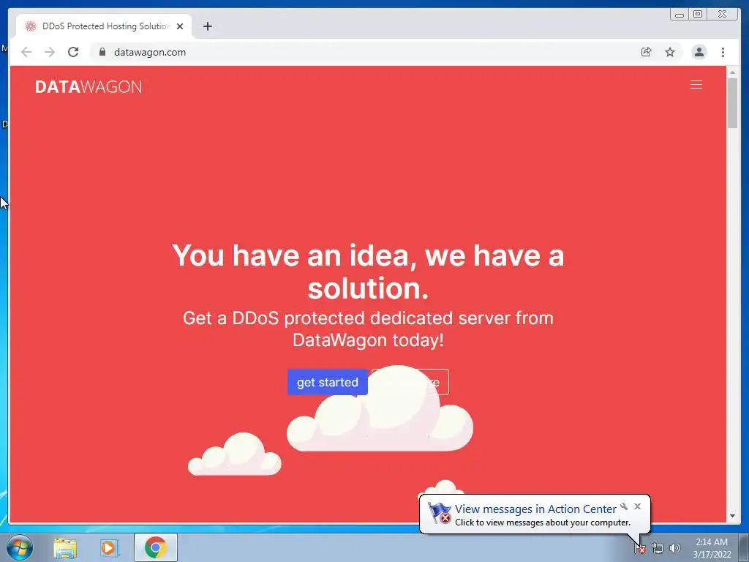
Task: Open the DataWagon hamburger menu
Action: click(x=696, y=85)
